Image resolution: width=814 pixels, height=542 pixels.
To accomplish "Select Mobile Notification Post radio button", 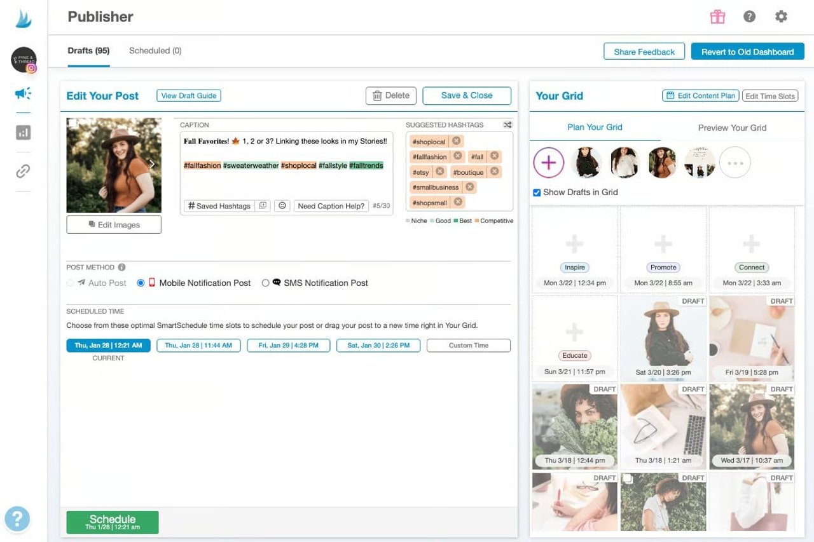I will tap(141, 283).
